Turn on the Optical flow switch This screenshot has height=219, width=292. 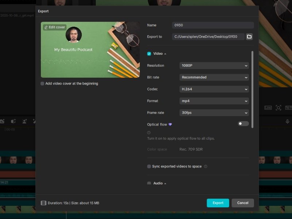pyautogui.click(x=243, y=124)
